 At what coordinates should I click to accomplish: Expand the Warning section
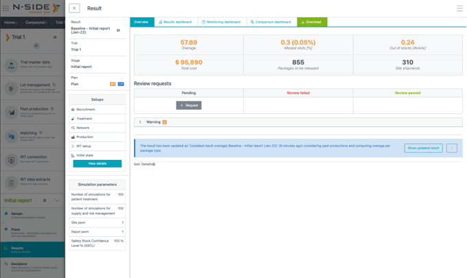(x=141, y=122)
